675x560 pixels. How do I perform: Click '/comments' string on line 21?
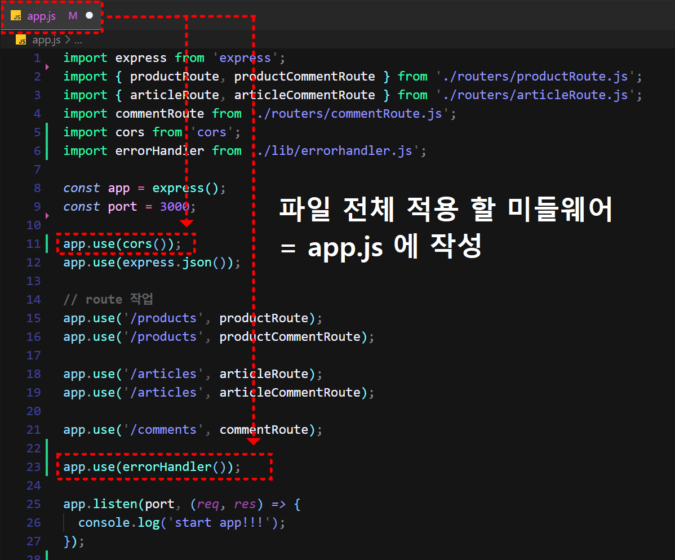(x=163, y=429)
